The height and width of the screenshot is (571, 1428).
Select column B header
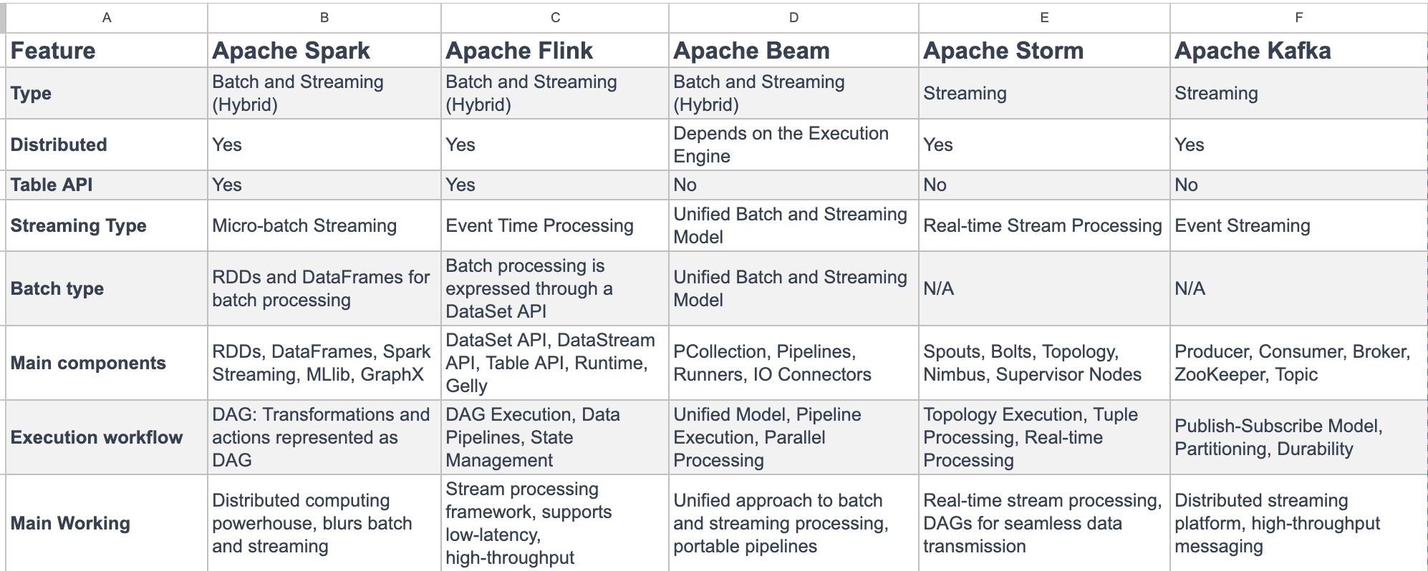coord(324,18)
